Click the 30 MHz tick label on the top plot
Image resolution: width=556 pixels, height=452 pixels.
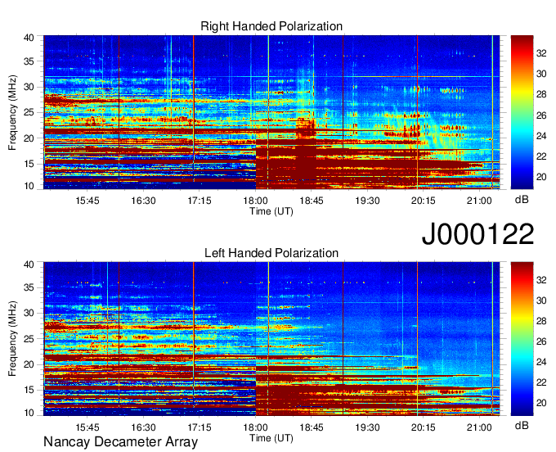click(29, 87)
